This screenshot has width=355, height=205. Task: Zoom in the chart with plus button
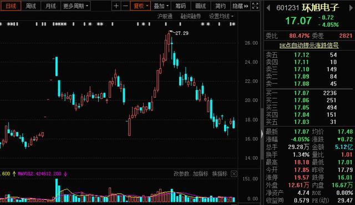point(116,6)
